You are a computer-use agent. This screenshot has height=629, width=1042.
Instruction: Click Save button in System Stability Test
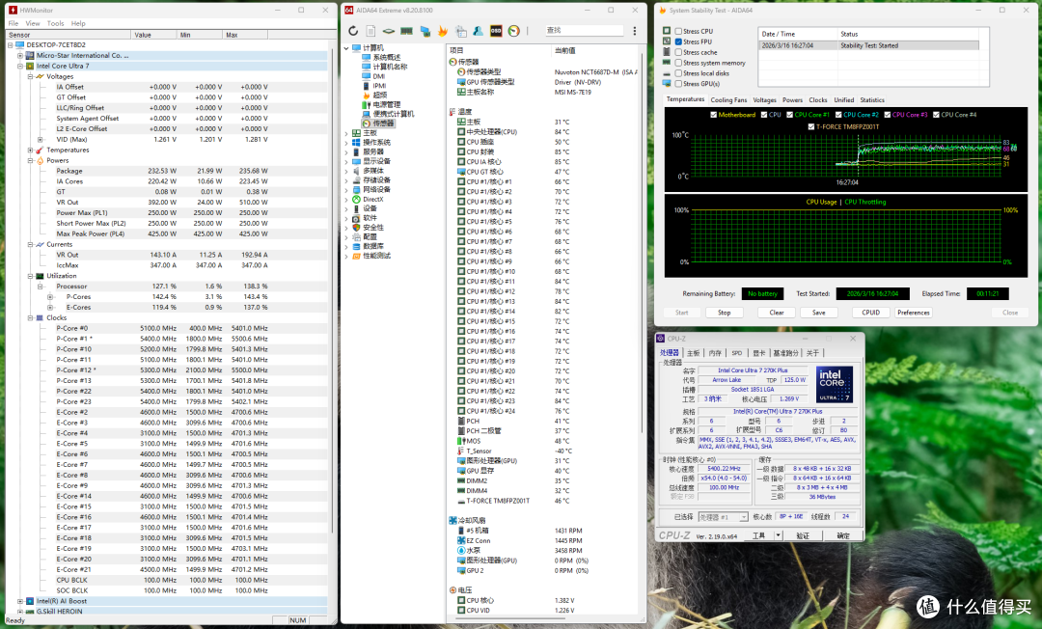tap(819, 313)
